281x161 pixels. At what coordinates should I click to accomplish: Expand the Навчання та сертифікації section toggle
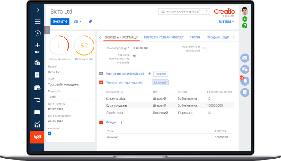(101, 74)
